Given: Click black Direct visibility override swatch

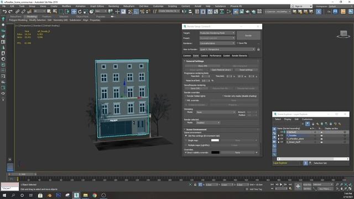Looking at the screenshot, I should [215, 153].
